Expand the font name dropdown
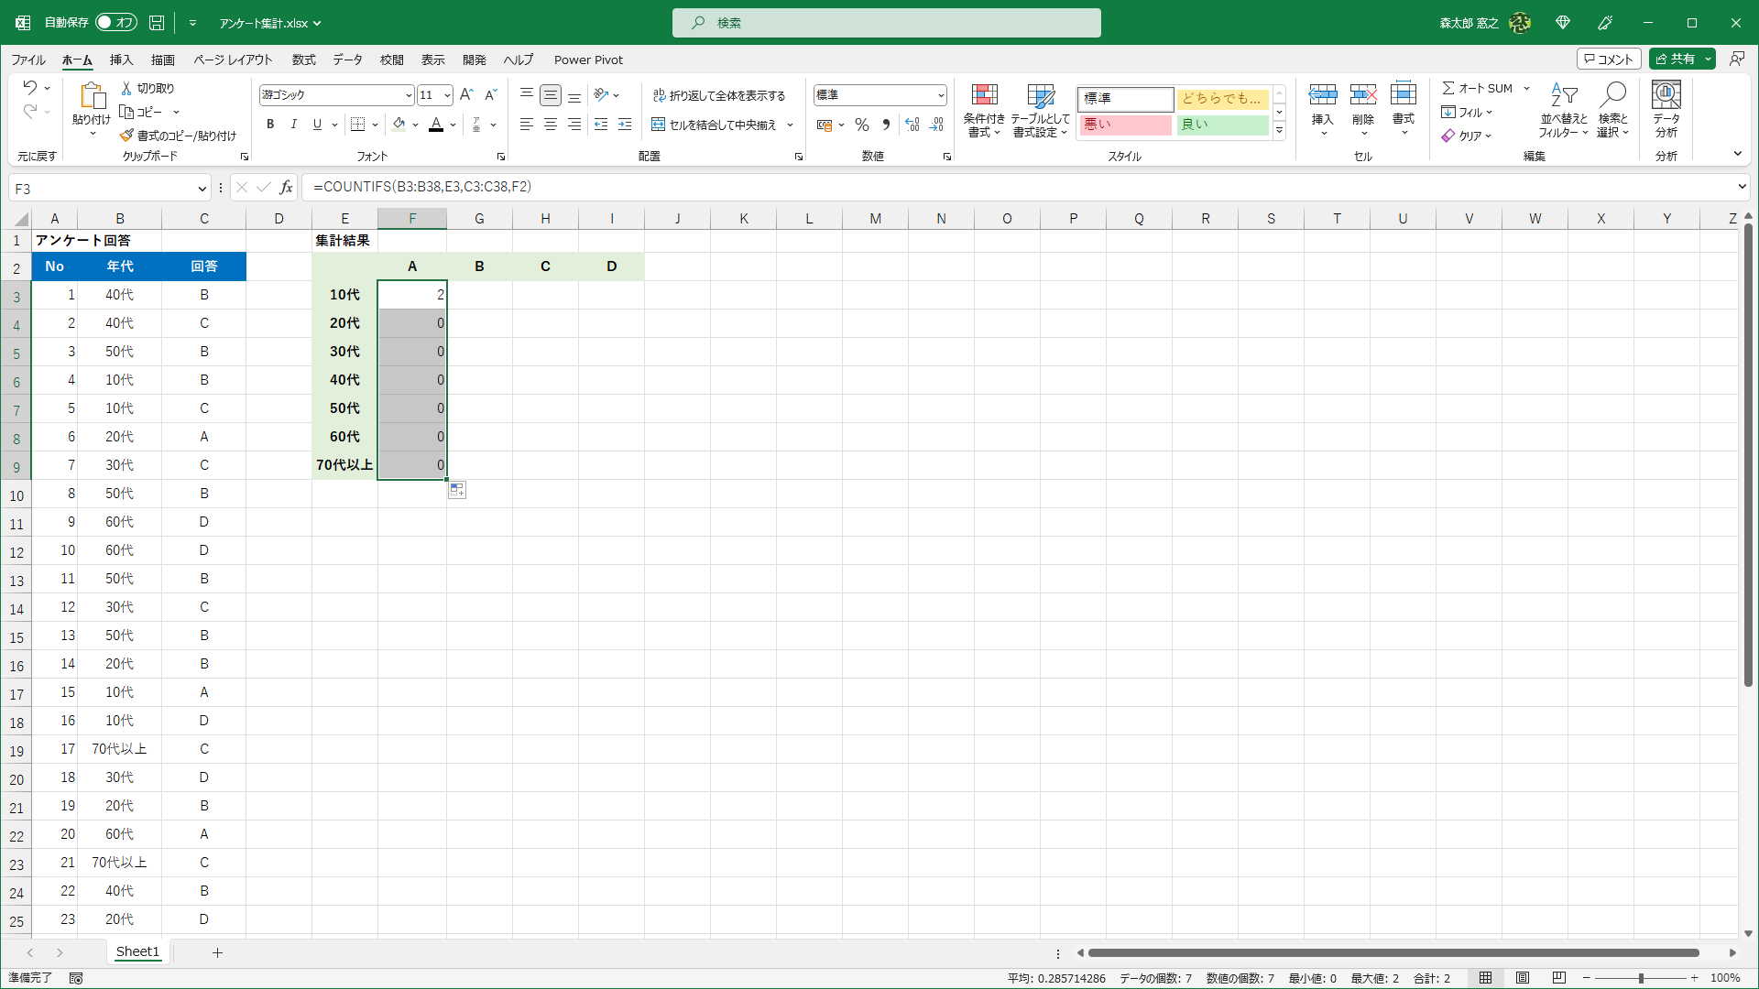This screenshot has width=1759, height=989. (409, 95)
